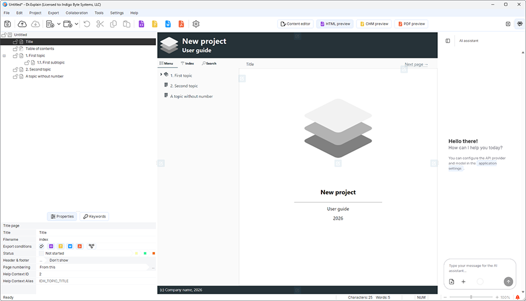The height and width of the screenshot is (301, 526).
Task: Toggle CHM export condition in properties
Action: tap(60, 246)
